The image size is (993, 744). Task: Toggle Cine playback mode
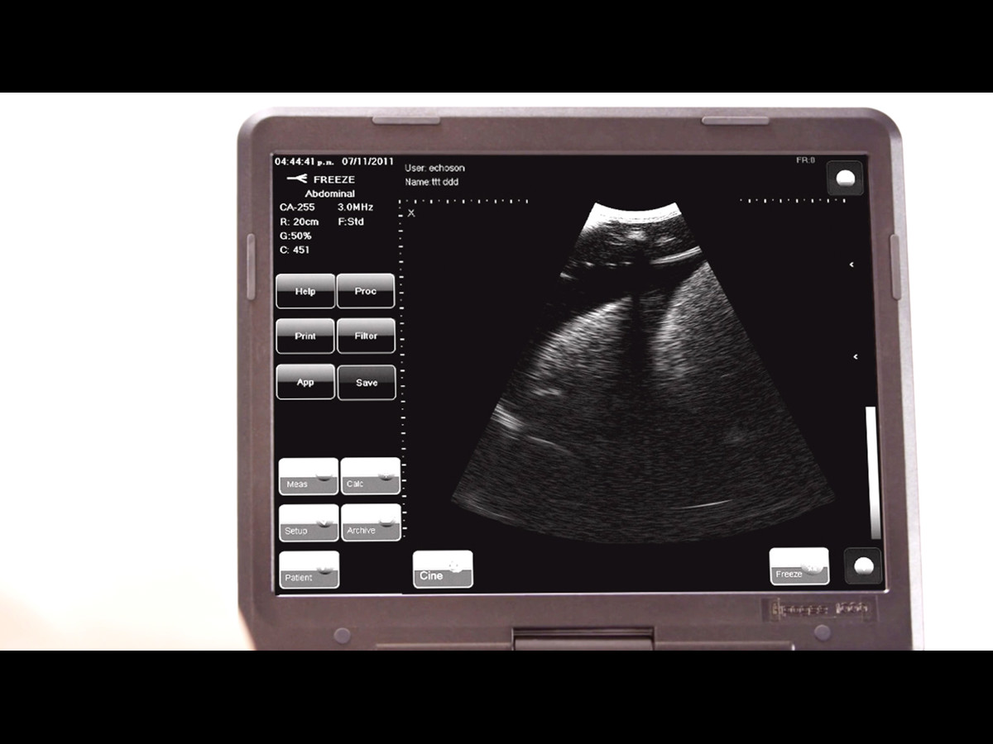click(443, 569)
